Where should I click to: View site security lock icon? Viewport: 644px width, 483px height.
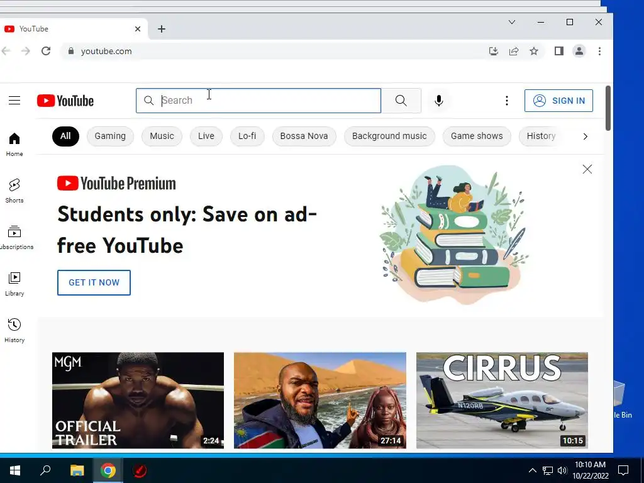tap(71, 51)
